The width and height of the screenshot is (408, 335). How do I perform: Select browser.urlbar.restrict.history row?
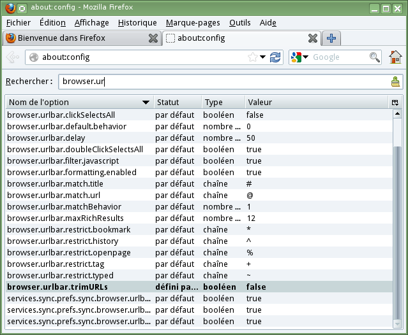199,241
